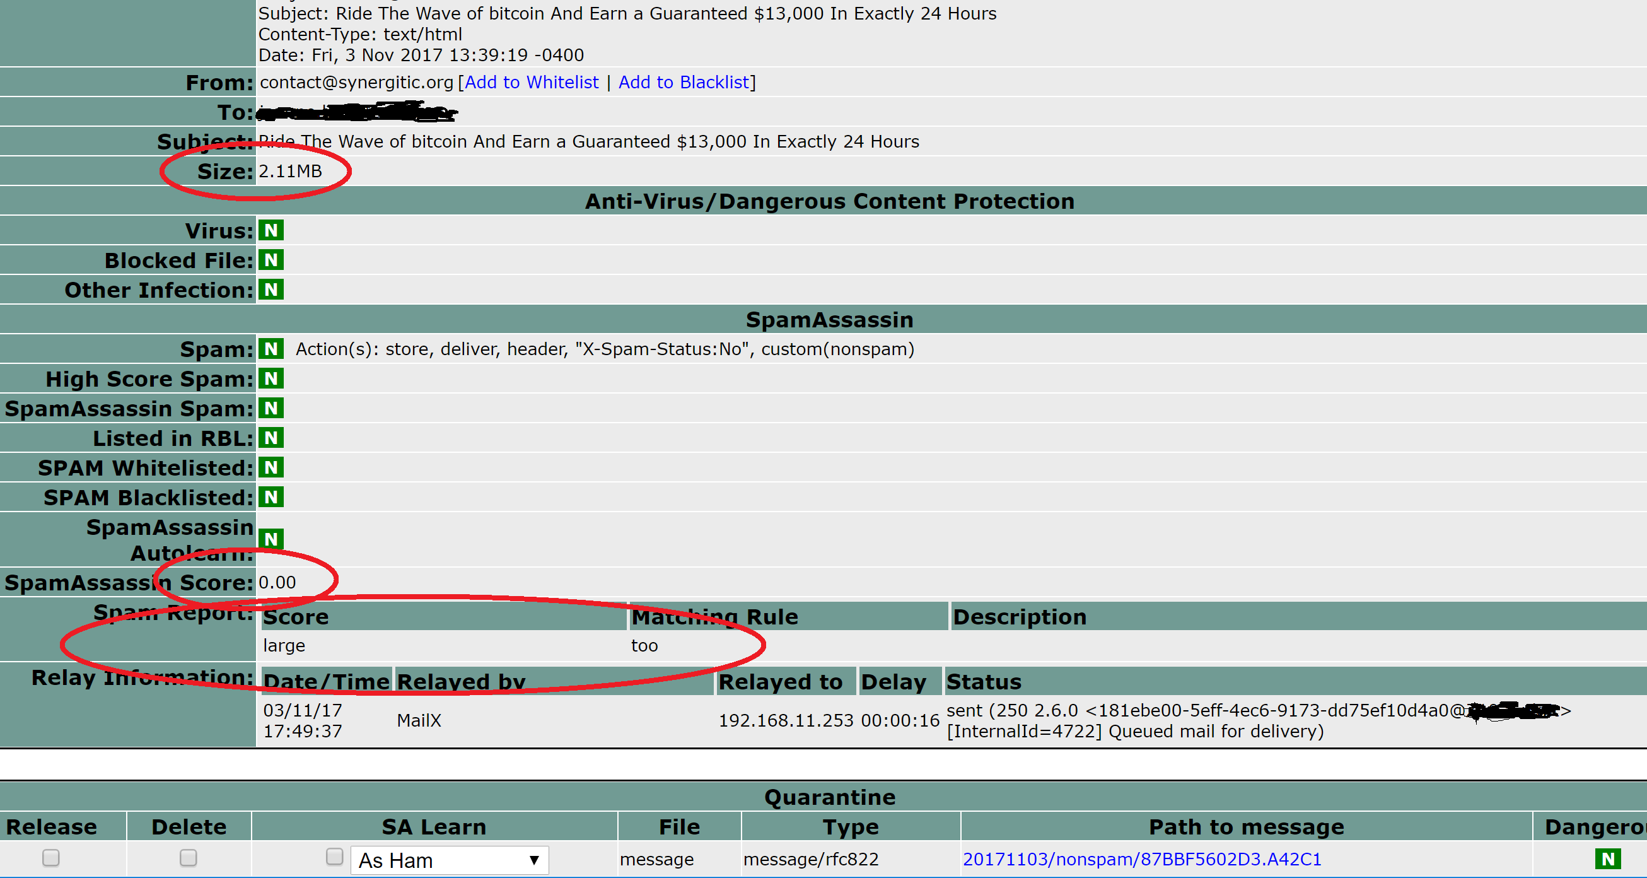The image size is (1647, 878).
Task: Click the Virus status N icon
Action: 271,230
